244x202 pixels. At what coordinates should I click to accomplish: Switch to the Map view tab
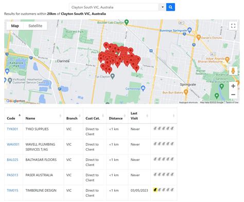pos(15,26)
